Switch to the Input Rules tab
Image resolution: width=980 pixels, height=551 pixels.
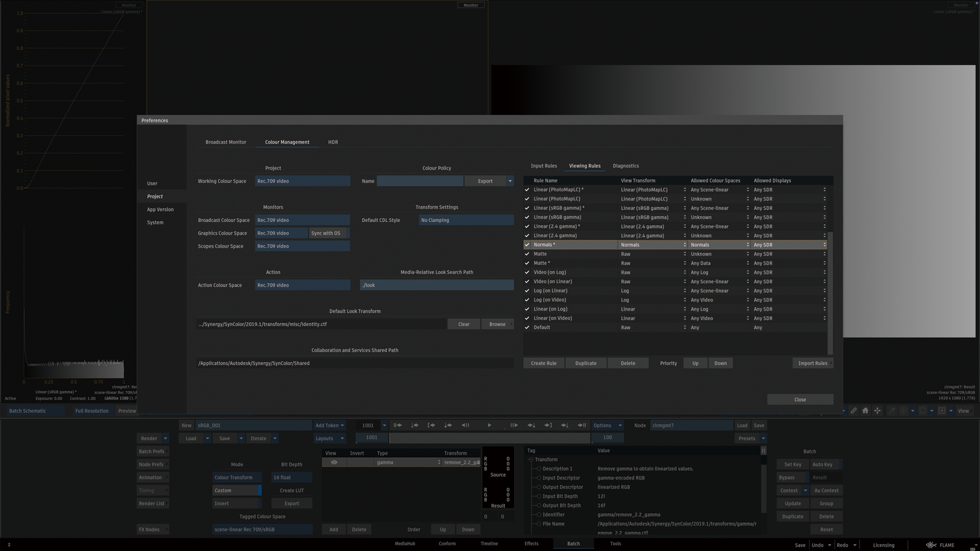(x=544, y=166)
